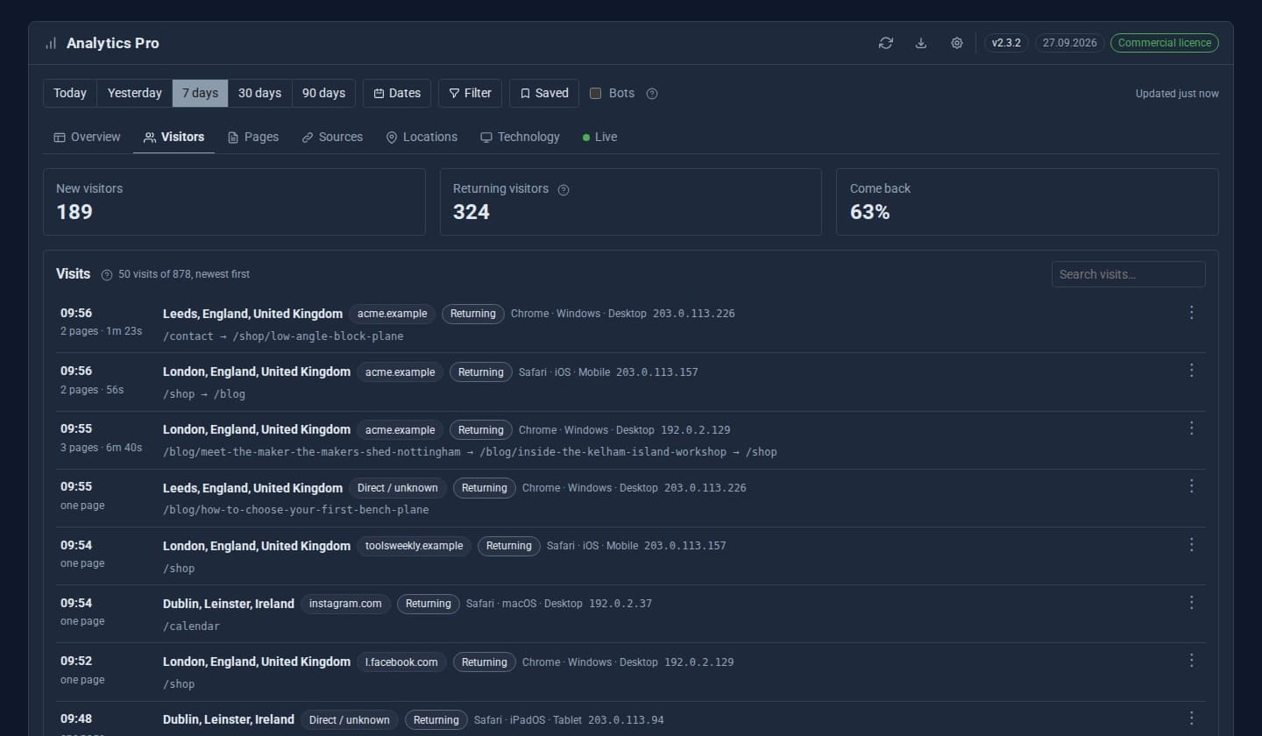Open settings via the gear icon
Image resolution: width=1262 pixels, height=736 pixels.
[957, 43]
